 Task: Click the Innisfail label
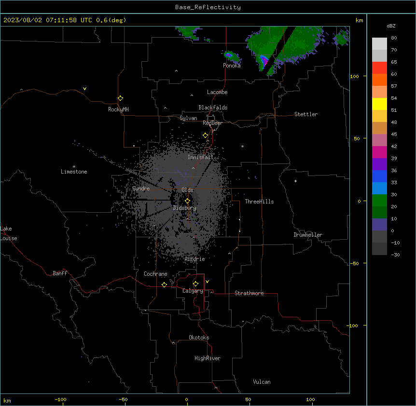(x=200, y=157)
